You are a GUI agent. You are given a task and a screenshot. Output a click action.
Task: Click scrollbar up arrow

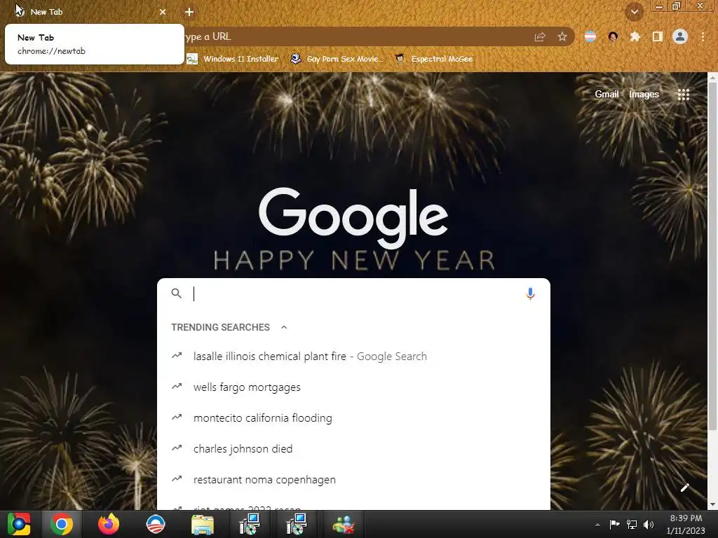pos(712,77)
